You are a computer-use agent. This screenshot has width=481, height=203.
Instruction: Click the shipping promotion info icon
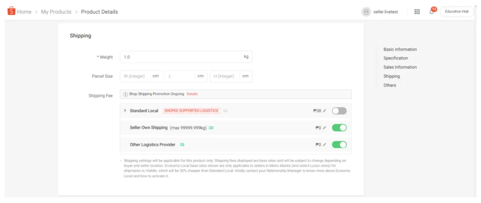click(125, 94)
